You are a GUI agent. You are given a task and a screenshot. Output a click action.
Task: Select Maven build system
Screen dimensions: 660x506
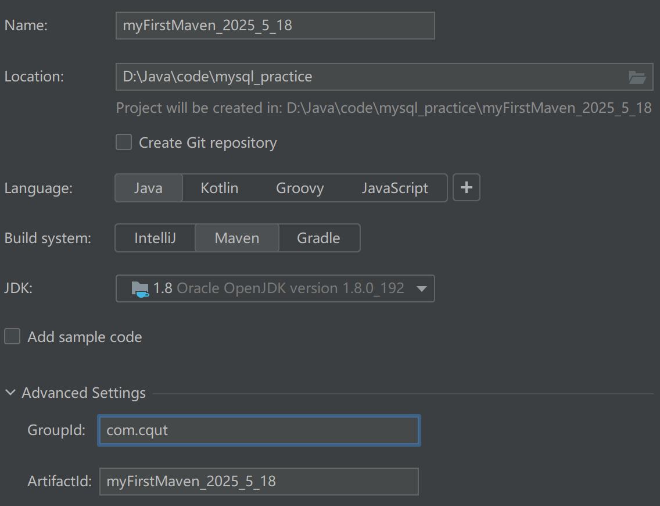click(237, 238)
